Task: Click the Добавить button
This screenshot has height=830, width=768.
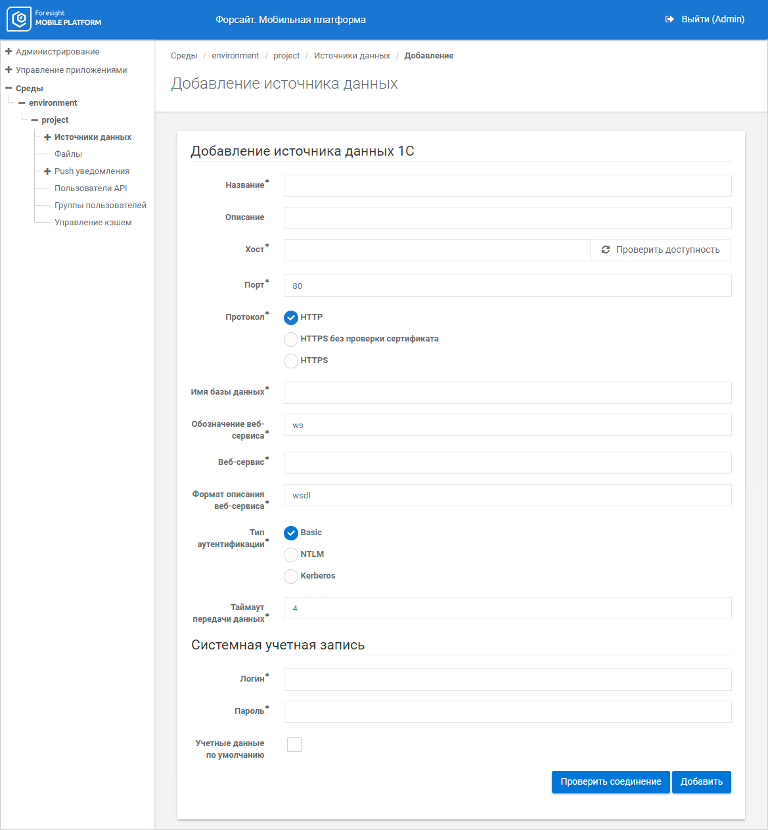Action: [x=702, y=781]
